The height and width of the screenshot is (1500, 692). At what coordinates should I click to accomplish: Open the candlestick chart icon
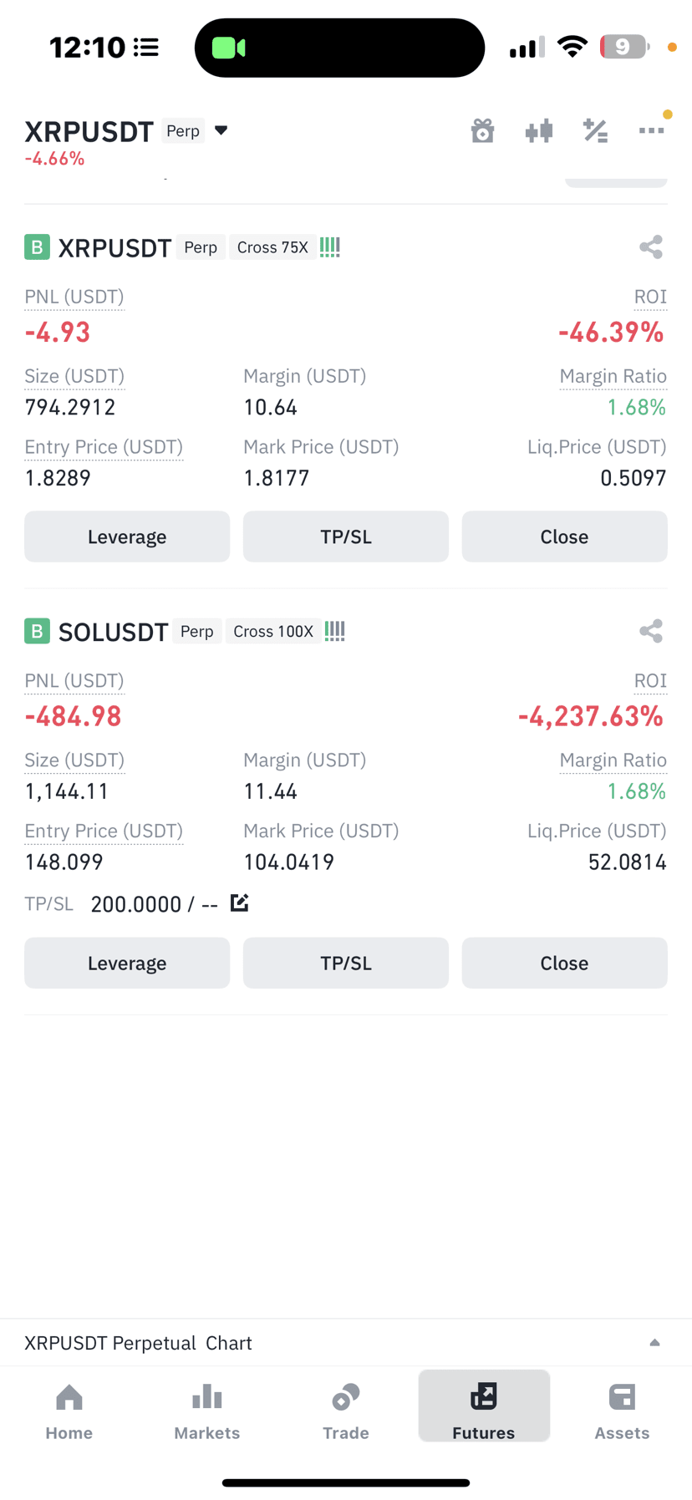539,130
